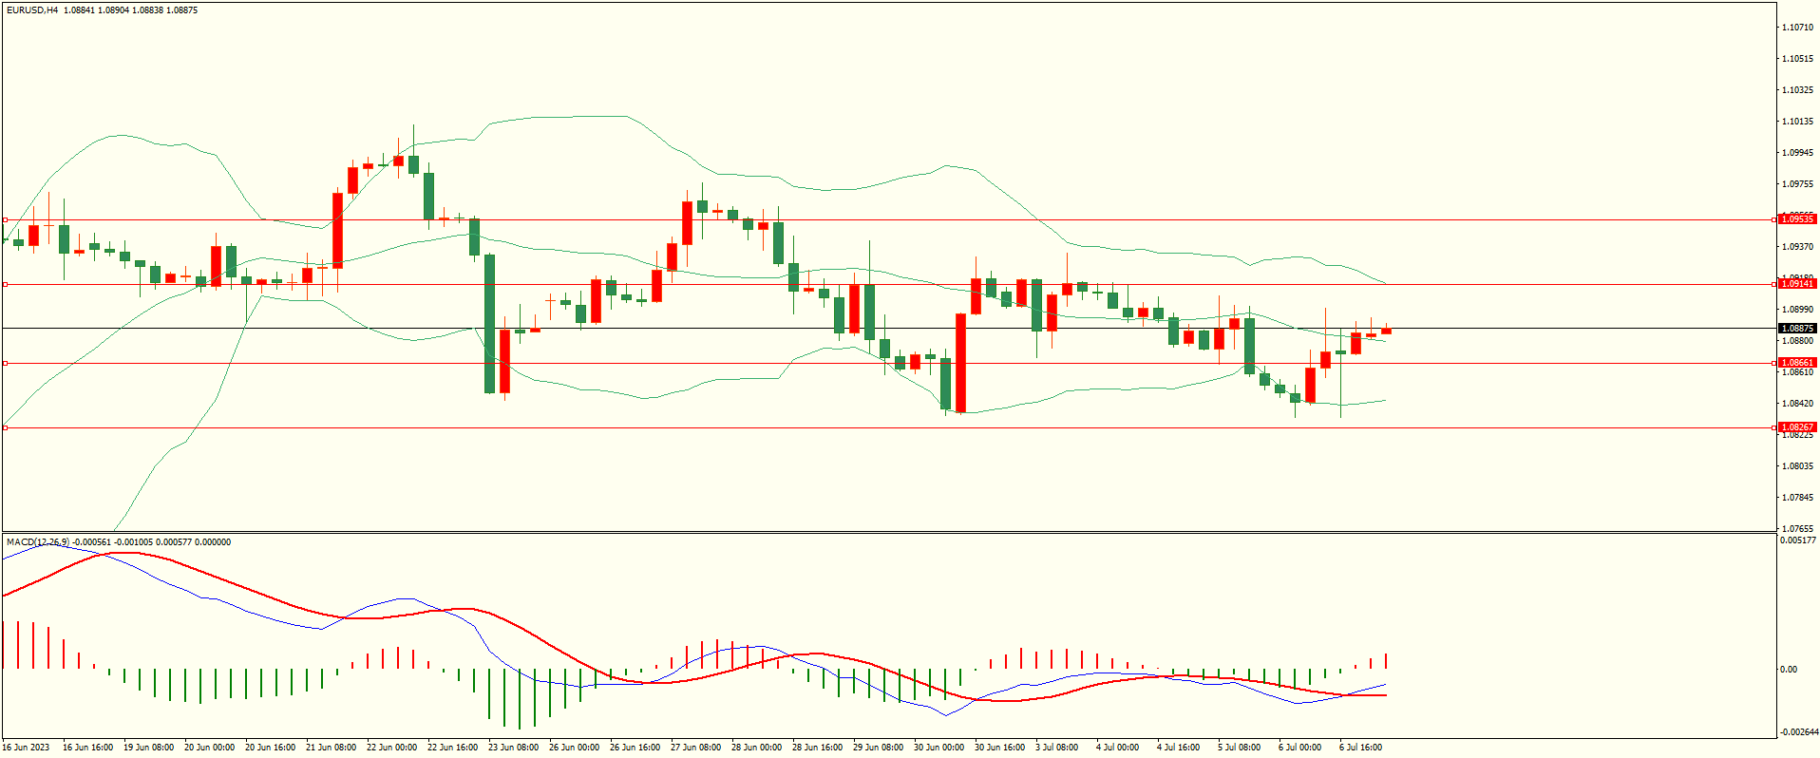Screen dimensions: 1820x758
Task: Click the 6 Jul 00:00 time label
Action: [x=1299, y=748]
